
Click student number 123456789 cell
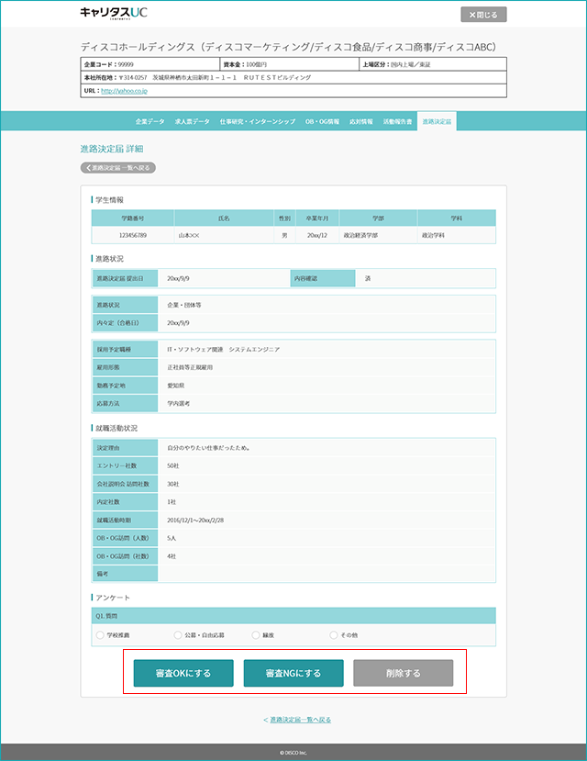tap(133, 235)
